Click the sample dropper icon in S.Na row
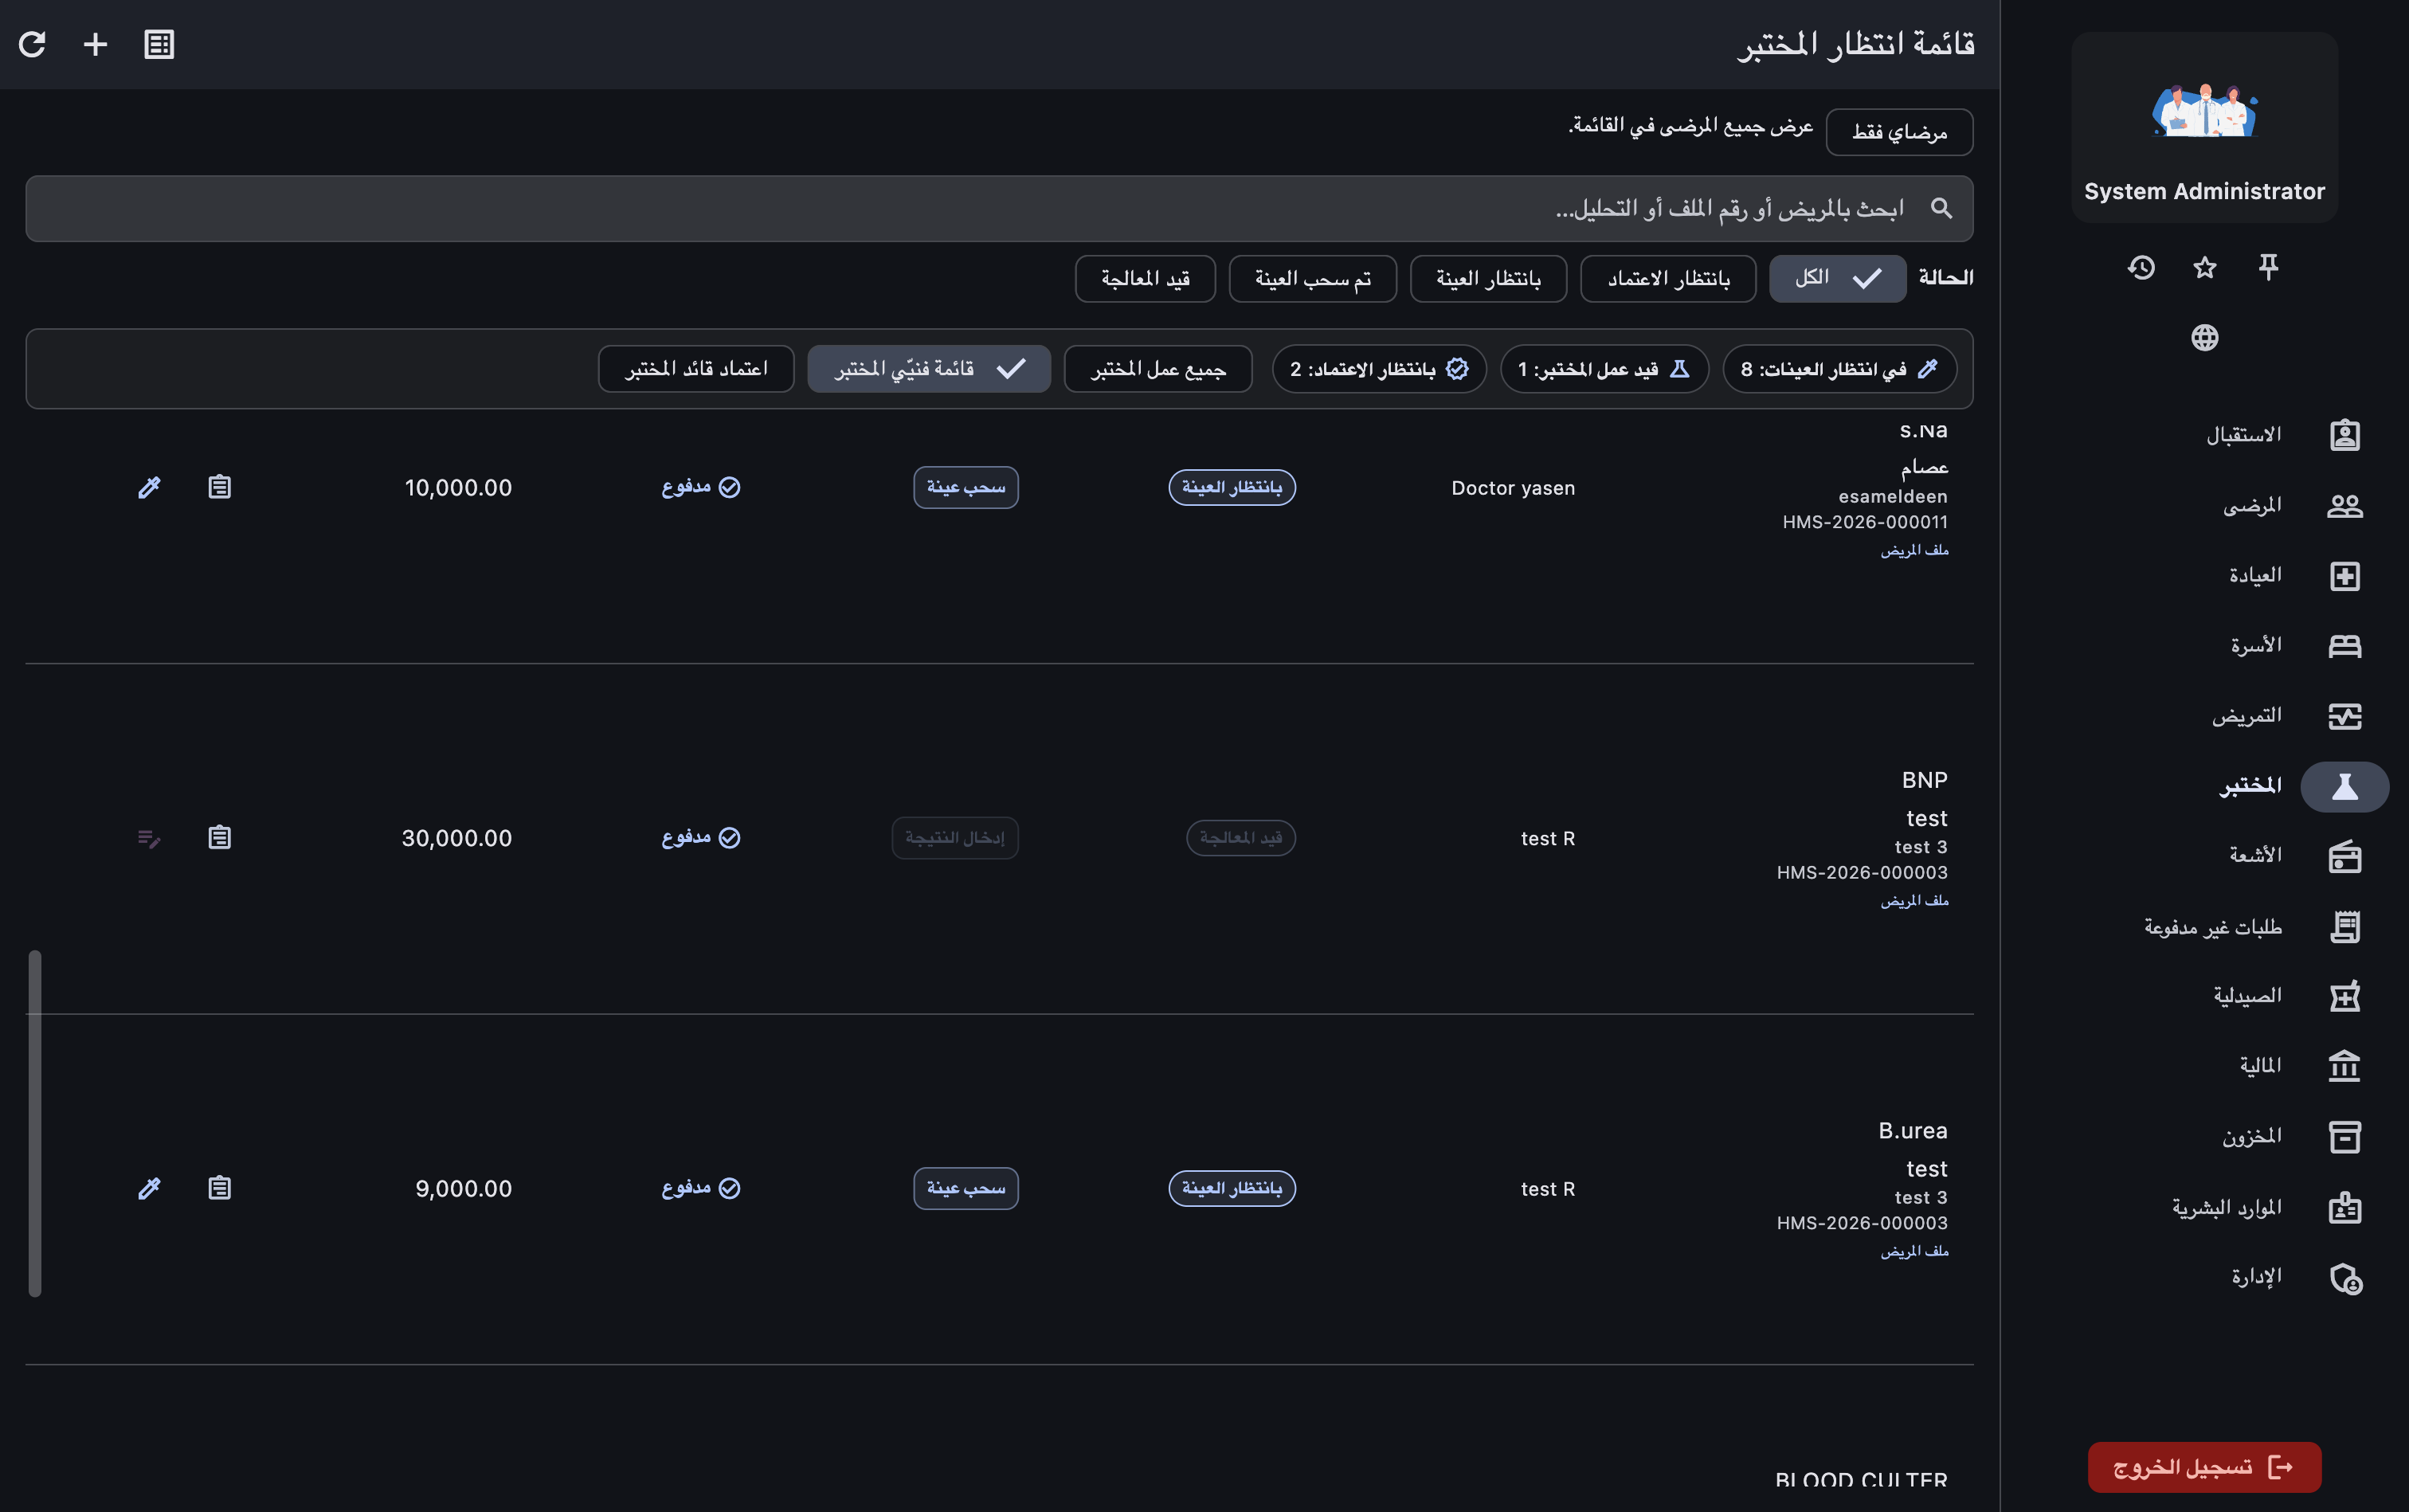 tap(149, 487)
